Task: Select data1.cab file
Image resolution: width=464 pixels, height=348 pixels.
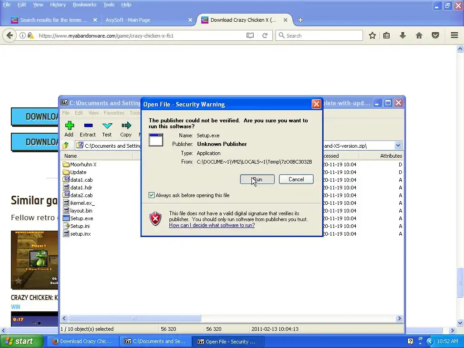Action: point(78,179)
